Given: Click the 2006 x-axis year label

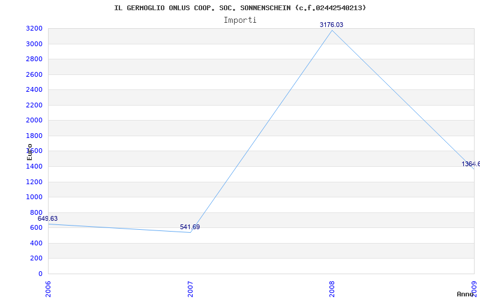Looking at the screenshot, I should coord(48,289).
